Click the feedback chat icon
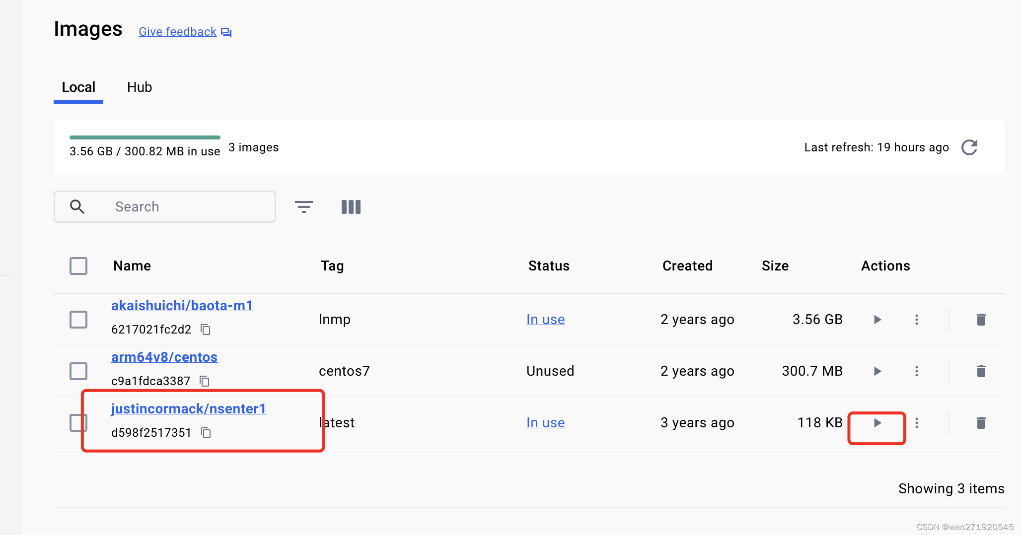 226,32
